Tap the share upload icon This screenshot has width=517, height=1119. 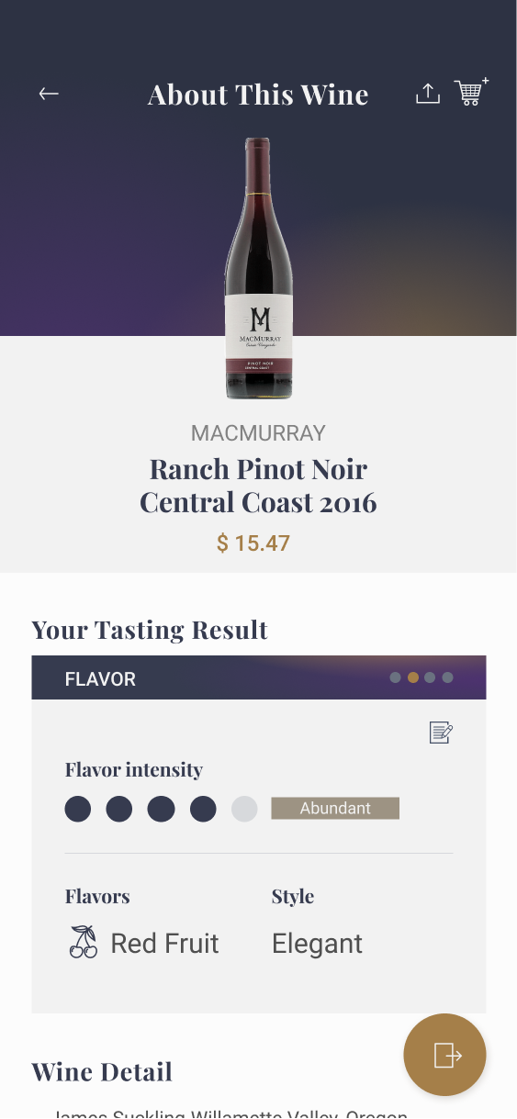coord(428,94)
